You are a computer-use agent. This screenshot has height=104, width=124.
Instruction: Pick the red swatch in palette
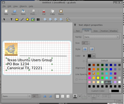click(90, 74)
